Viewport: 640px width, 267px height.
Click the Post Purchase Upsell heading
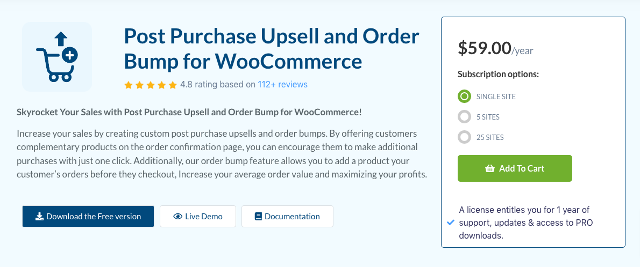(x=272, y=49)
